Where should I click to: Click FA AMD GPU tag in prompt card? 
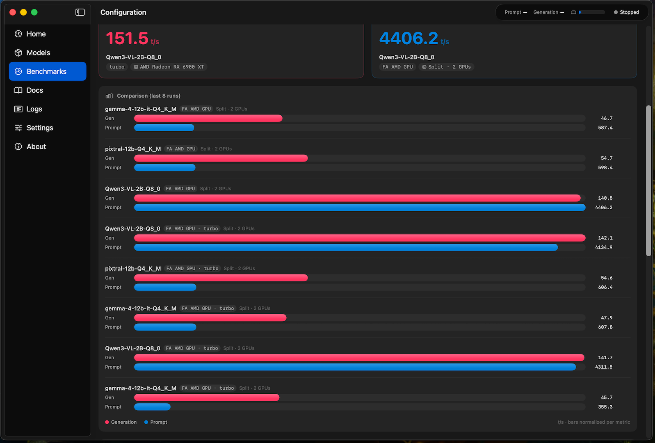(397, 67)
